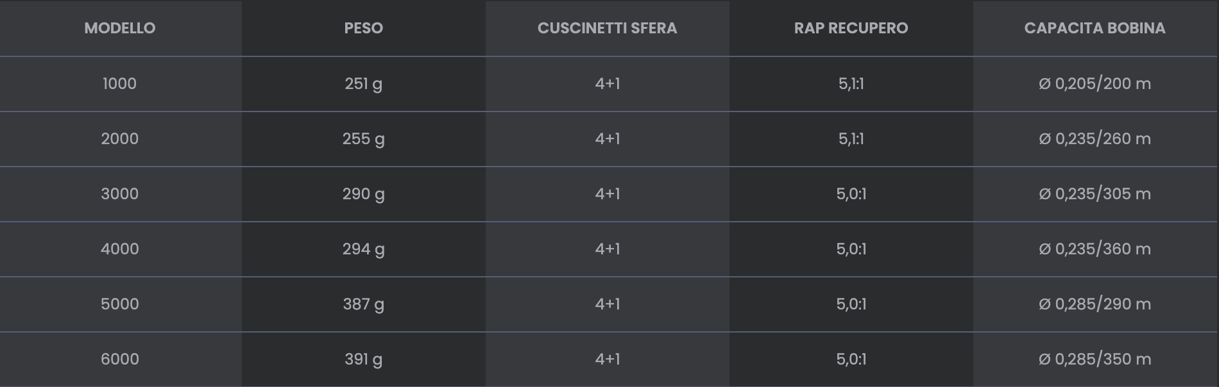
Task: Click the Ø 0,235/360 m capacity cell
Action: tap(1095, 249)
